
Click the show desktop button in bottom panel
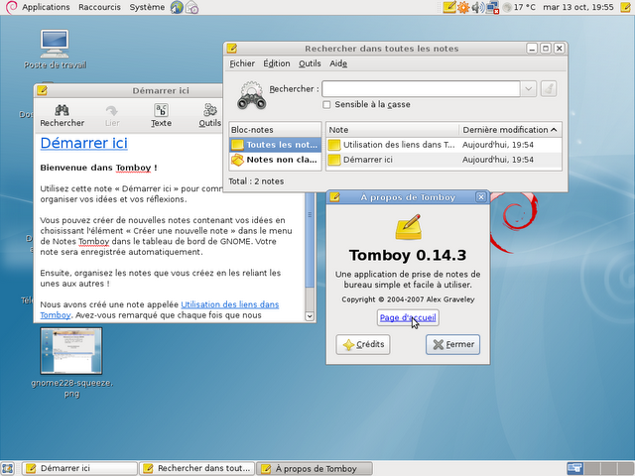[7, 468]
